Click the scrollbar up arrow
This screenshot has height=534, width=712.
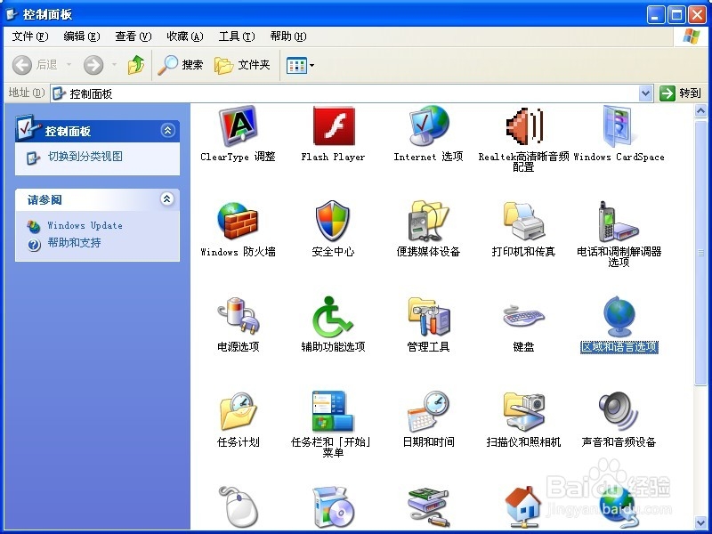click(x=700, y=110)
